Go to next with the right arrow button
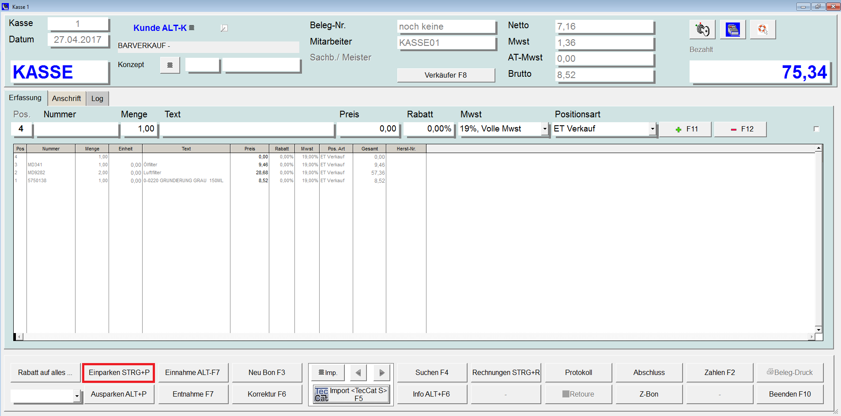The image size is (841, 416). point(382,373)
